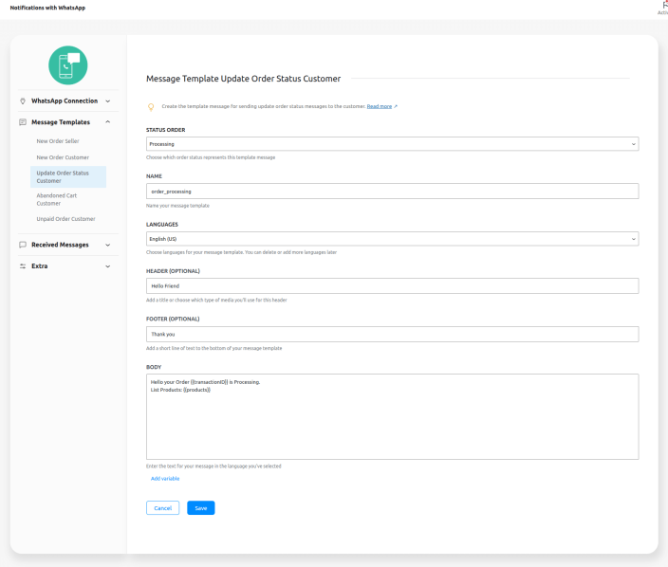This screenshot has width=668, height=567.
Task: Click the WhatsApp phone logo icon
Action: click(68, 64)
